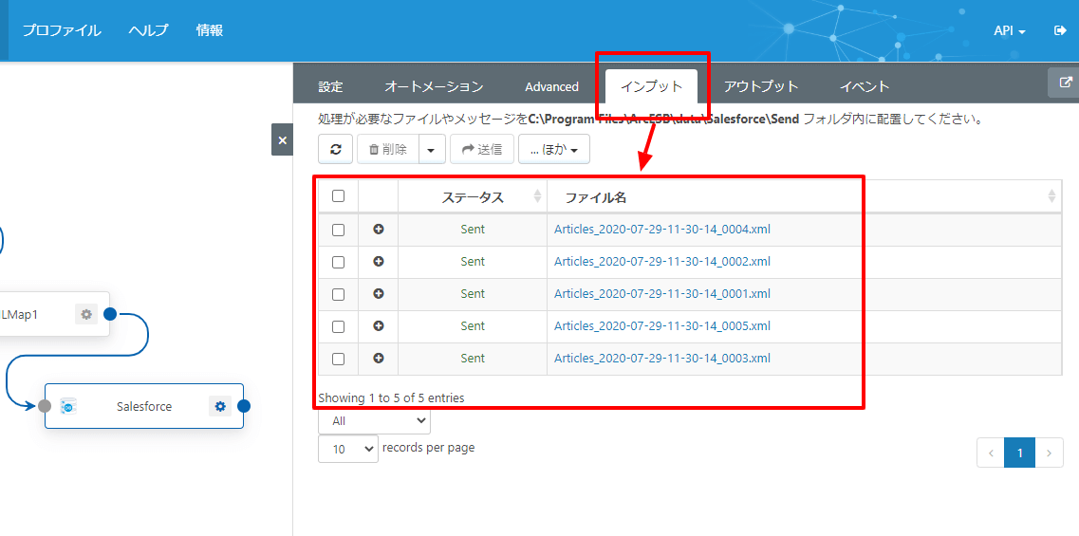Toggle the select-all header checkbox
Viewport: 1079px width, 536px height.
[x=338, y=196]
